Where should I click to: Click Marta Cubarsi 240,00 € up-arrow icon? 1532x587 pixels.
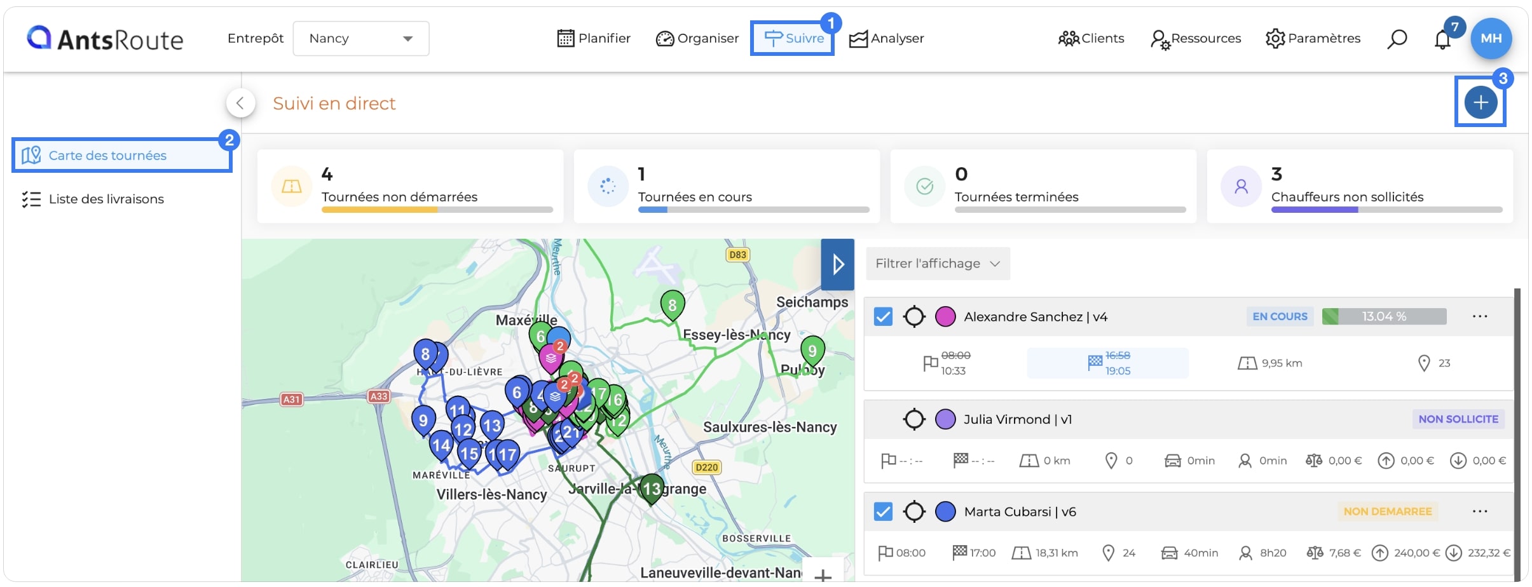click(1379, 553)
